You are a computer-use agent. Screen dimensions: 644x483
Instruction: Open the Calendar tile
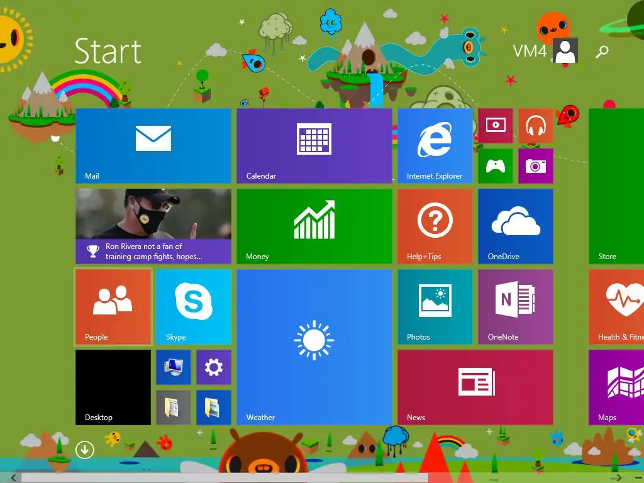point(314,146)
